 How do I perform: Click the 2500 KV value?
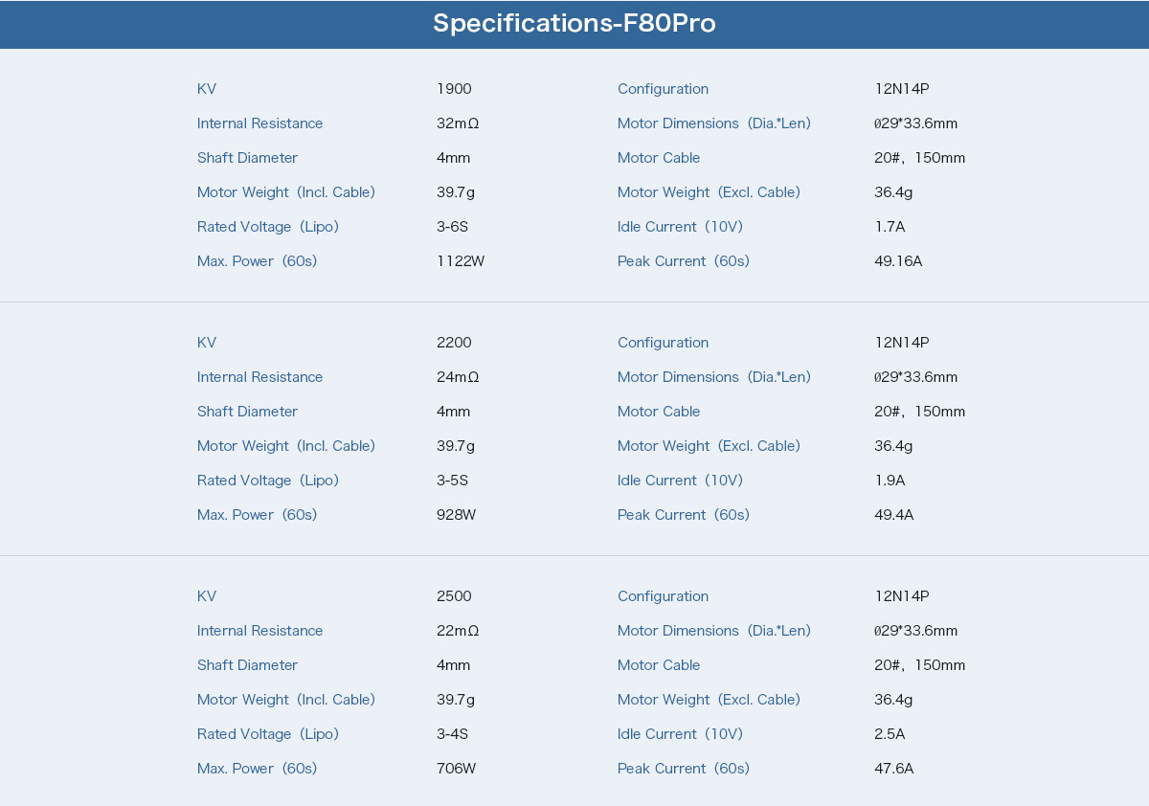[454, 596]
